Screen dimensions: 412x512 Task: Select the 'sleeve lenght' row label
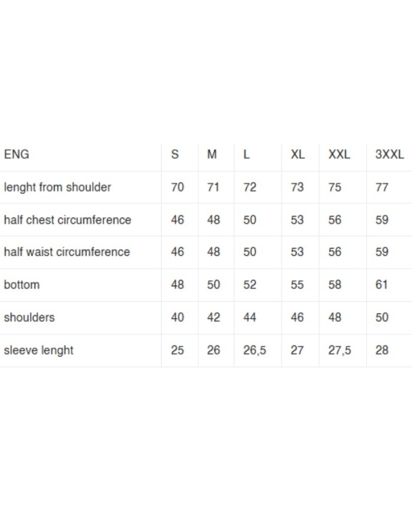pyautogui.click(x=38, y=350)
